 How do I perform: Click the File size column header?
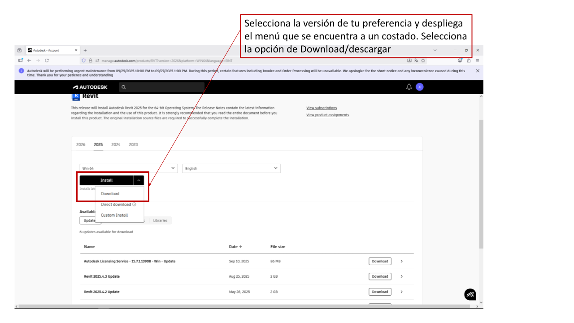[x=278, y=247]
